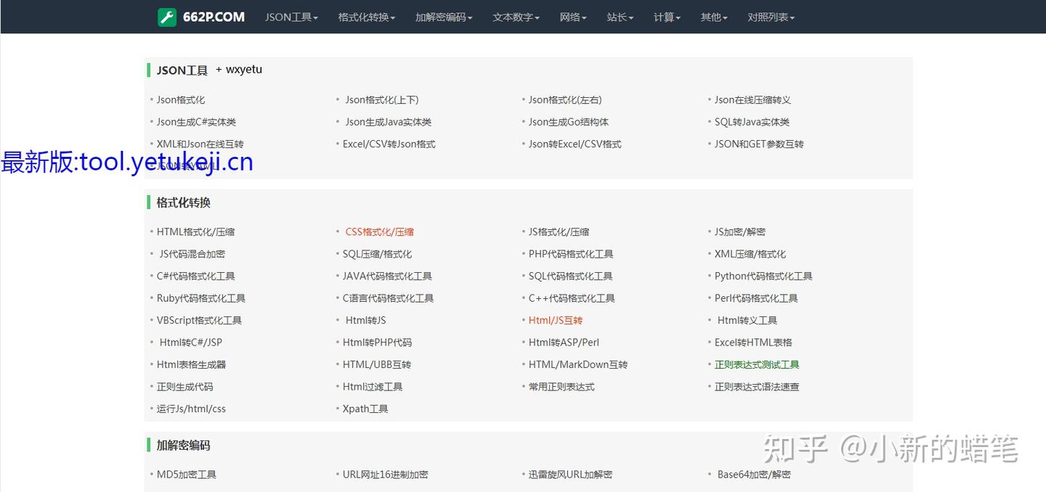Click the 网络 menu item
The image size is (1046, 492).
point(573,17)
